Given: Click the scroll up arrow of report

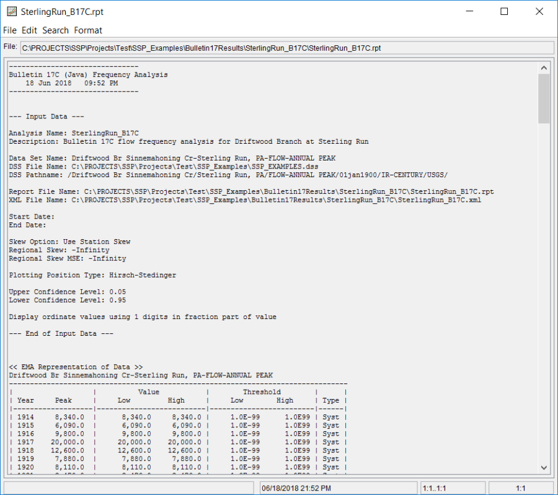Looking at the screenshot, I should point(544,68).
